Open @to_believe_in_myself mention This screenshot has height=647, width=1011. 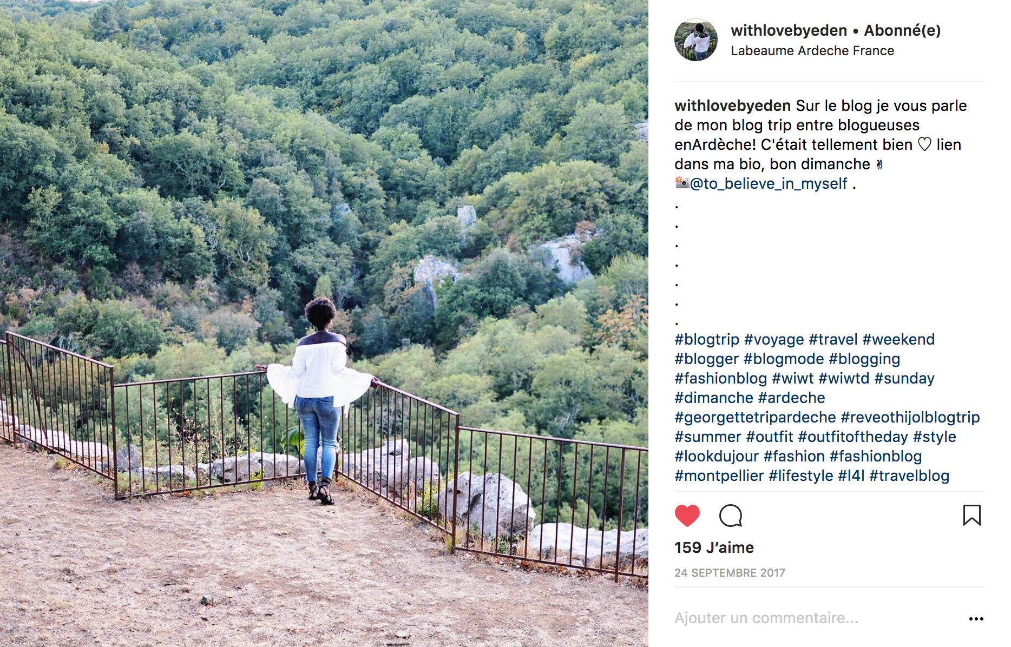click(x=769, y=184)
